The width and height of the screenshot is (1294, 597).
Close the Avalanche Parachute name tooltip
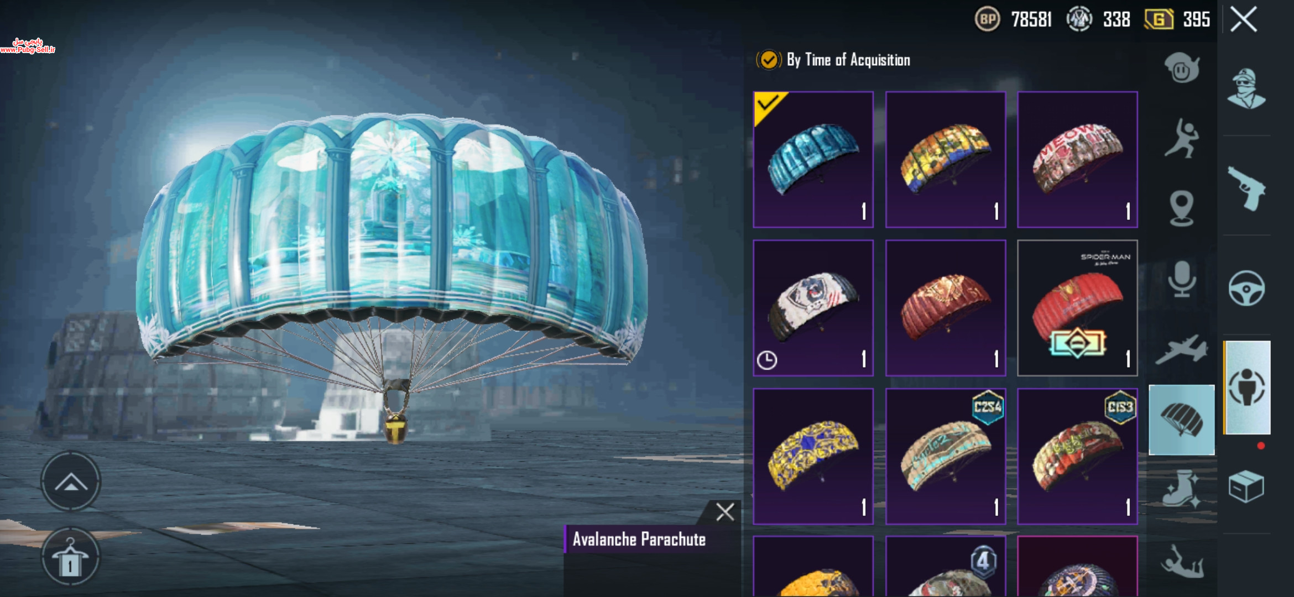tap(725, 512)
